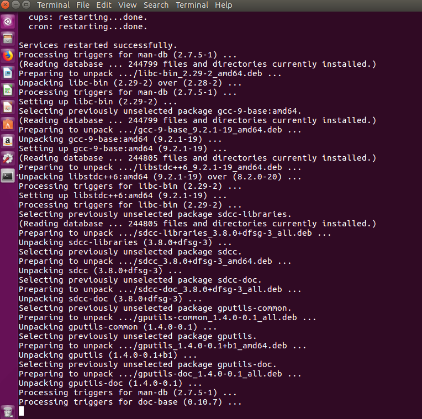This screenshot has height=419, width=422.
Task: Maximize the Terminal window
Action: (26, 5)
